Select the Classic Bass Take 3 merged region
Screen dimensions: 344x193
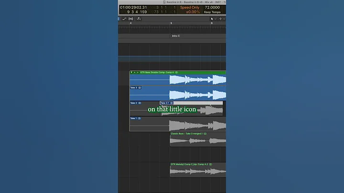[198, 139]
